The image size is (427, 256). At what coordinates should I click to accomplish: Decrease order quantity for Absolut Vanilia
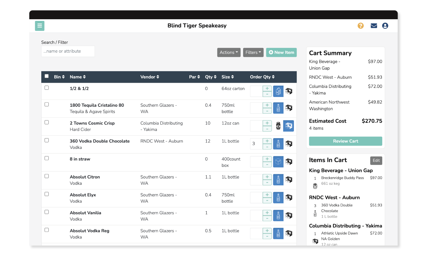click(x=267, y=218)
